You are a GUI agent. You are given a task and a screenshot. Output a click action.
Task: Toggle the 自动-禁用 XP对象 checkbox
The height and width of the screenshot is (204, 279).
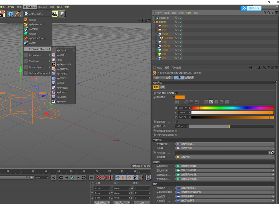coord(176,93)
